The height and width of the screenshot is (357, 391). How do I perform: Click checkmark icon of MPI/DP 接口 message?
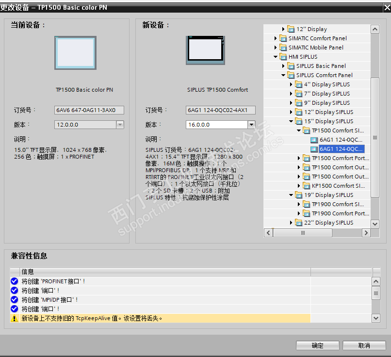click(x=15, y=300)
